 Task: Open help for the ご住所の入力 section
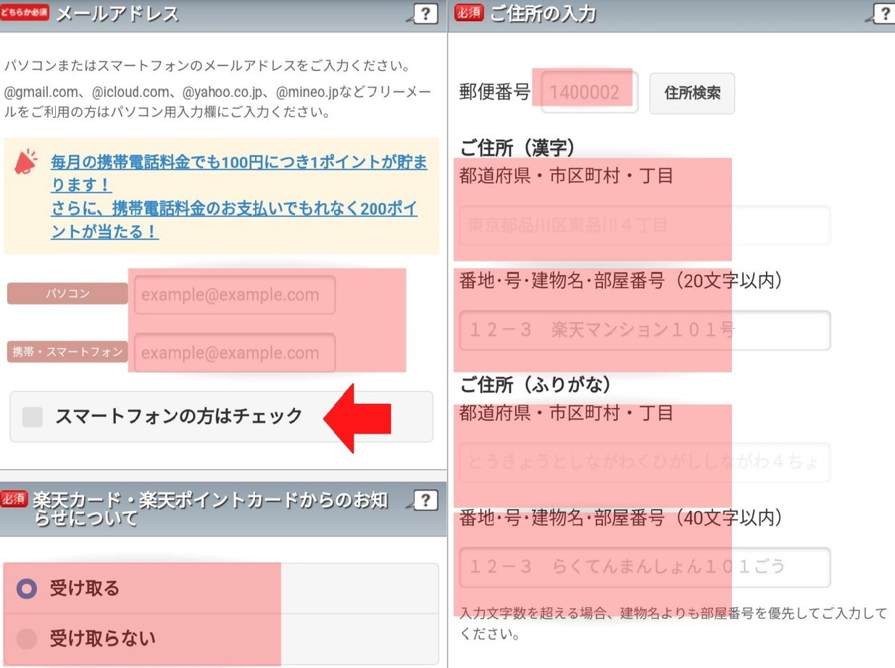(884, 13)
